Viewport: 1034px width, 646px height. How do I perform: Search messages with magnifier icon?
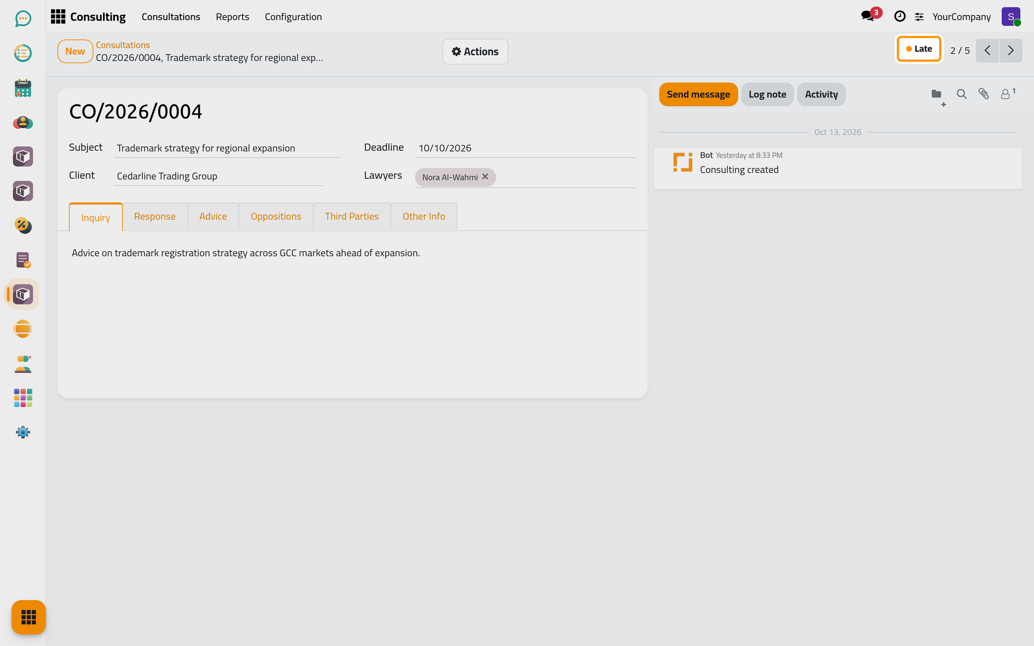click(x=961, y=94)
